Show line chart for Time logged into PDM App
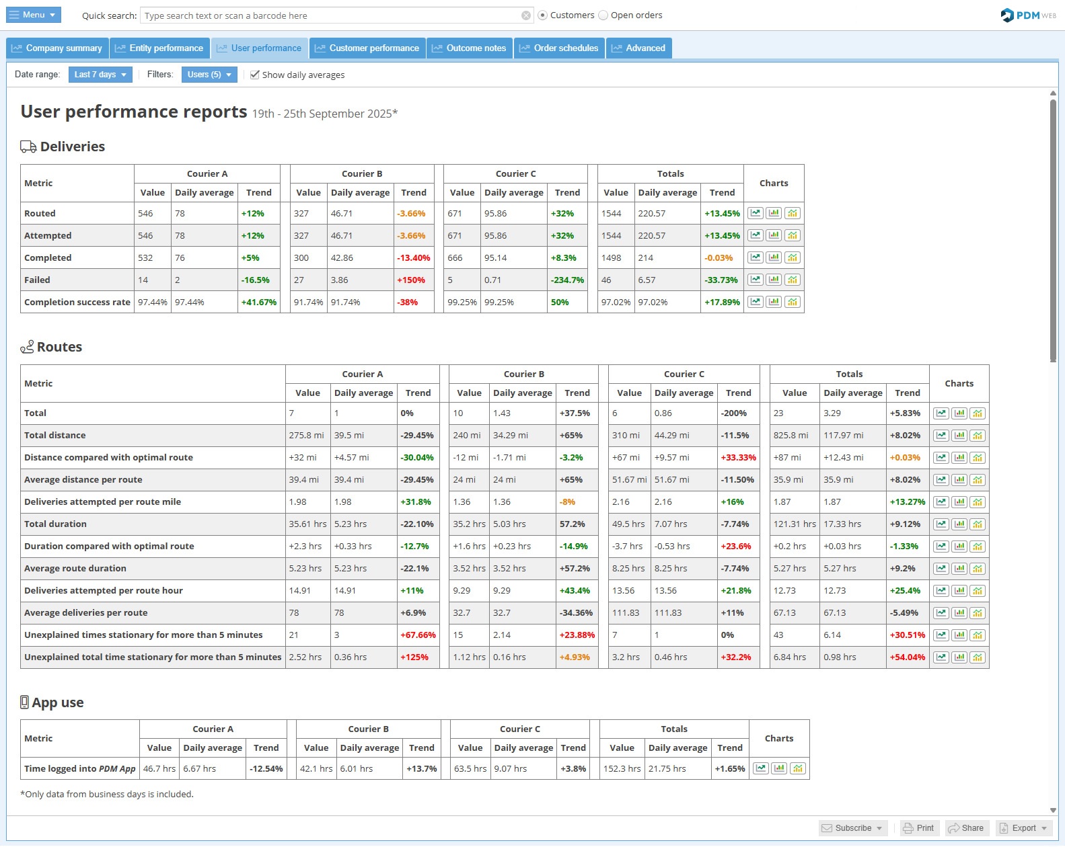1065x847 pixels. (x=761, y=768)
